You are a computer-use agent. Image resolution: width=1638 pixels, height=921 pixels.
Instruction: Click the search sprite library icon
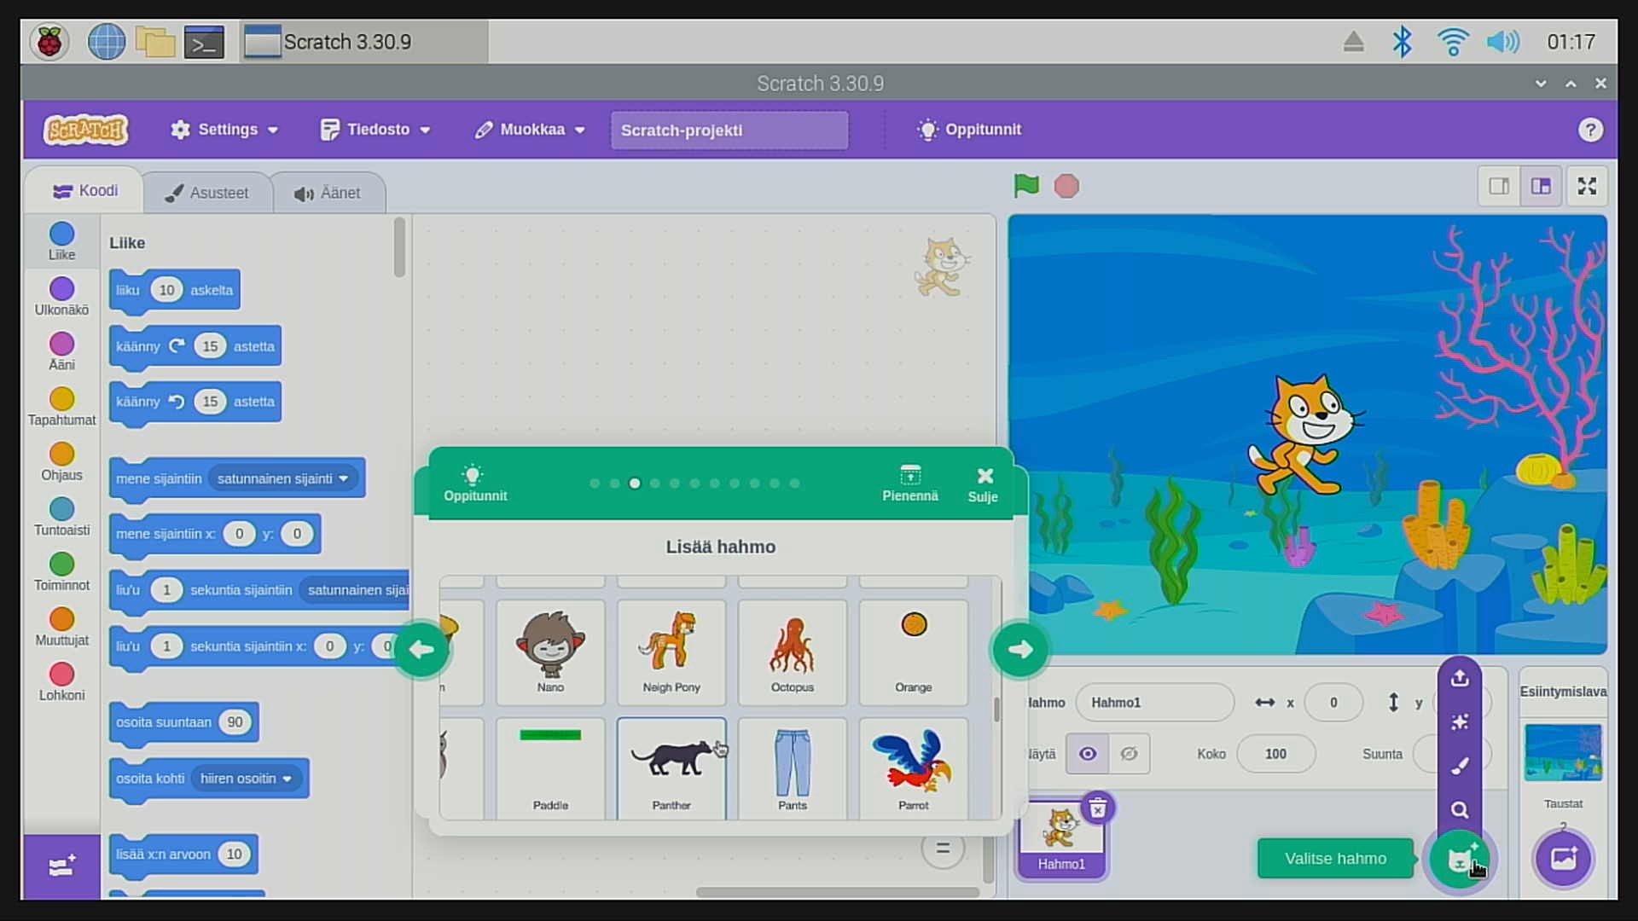[1460, 810]
